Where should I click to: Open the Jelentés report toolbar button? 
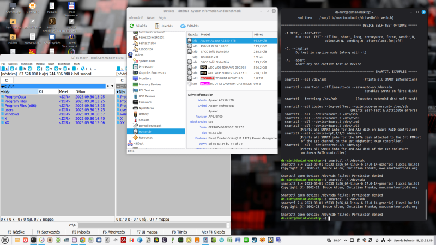tap(164, 26)
